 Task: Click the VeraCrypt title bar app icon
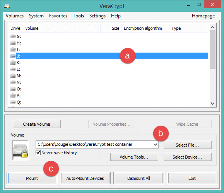pyautogui.click(x=7, y=6)
